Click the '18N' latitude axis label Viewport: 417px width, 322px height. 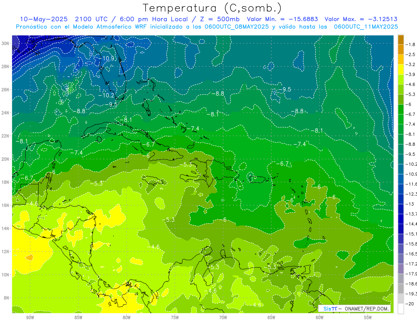[5, 182]
